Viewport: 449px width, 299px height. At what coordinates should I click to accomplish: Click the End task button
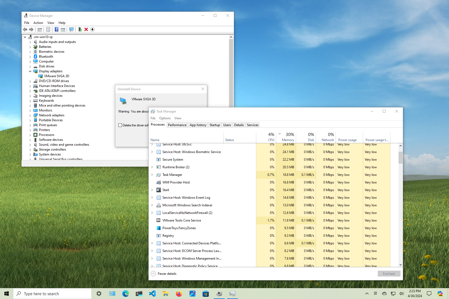click(389, 273)
